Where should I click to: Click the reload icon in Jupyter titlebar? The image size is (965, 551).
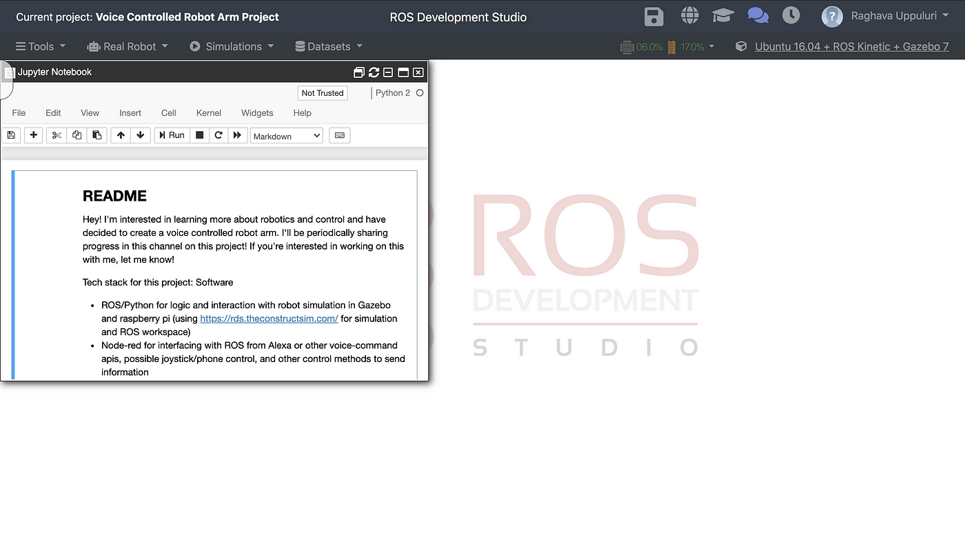coord(374,72)
